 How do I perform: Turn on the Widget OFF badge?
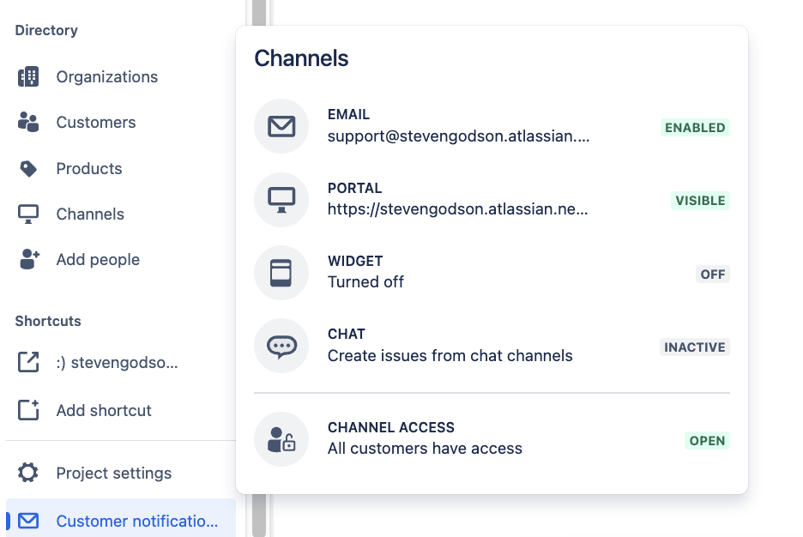pyautogui.click(x=713, y=274)
